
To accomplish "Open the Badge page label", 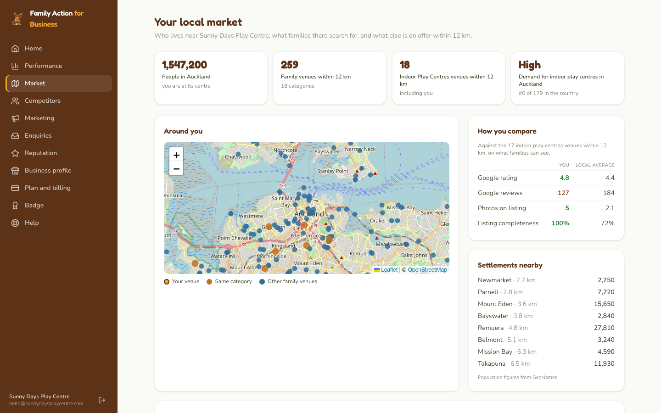I will pyautogui.click(x=34, y=205).
